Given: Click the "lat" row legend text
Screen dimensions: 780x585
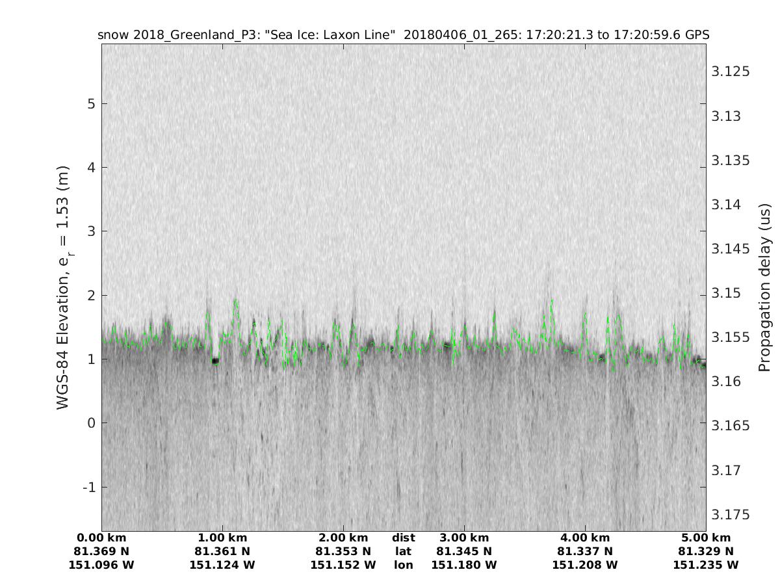Looking at the screenshot, I should 404,552.
